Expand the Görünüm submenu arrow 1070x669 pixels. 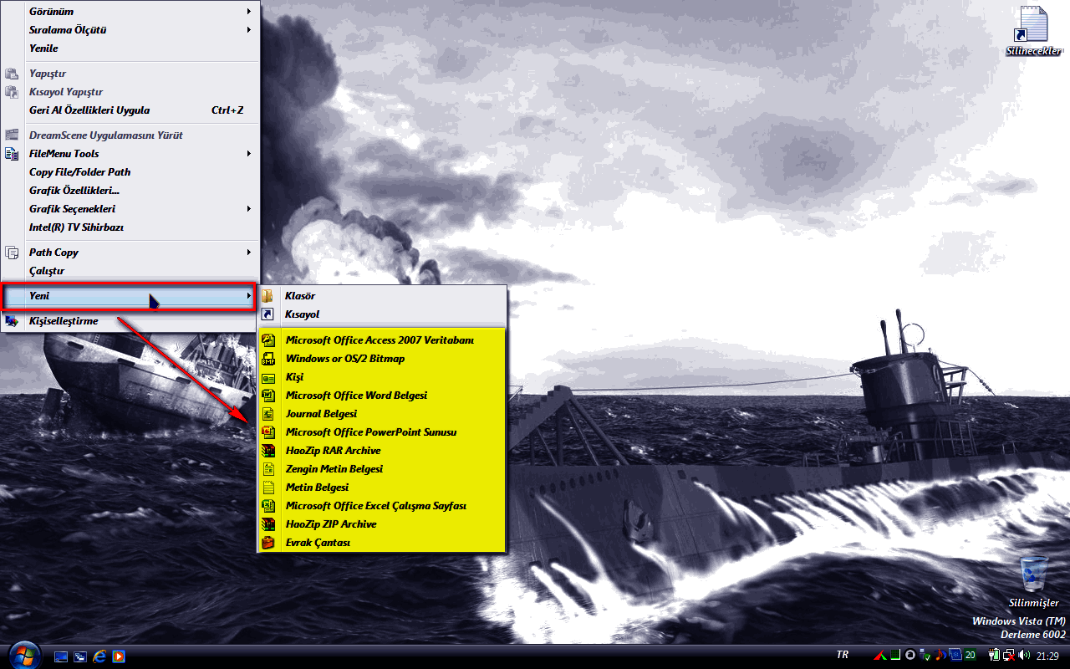(x=249, y=12)
